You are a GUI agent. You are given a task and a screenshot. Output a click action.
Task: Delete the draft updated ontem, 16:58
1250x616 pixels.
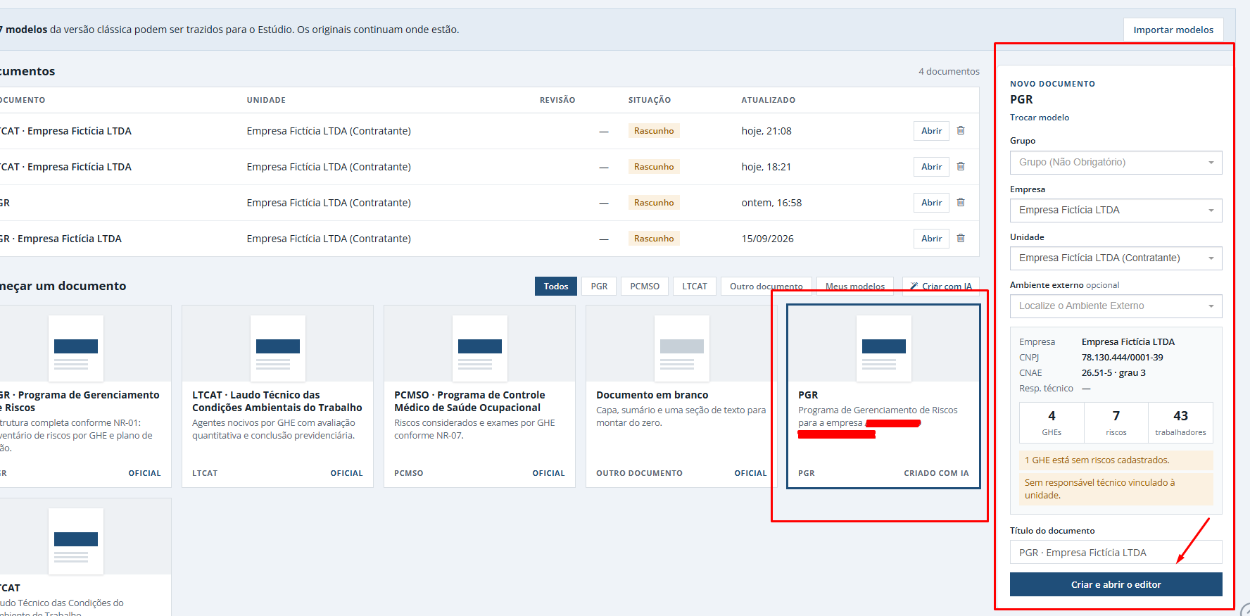pyautogui.click(x=961, y=202)
